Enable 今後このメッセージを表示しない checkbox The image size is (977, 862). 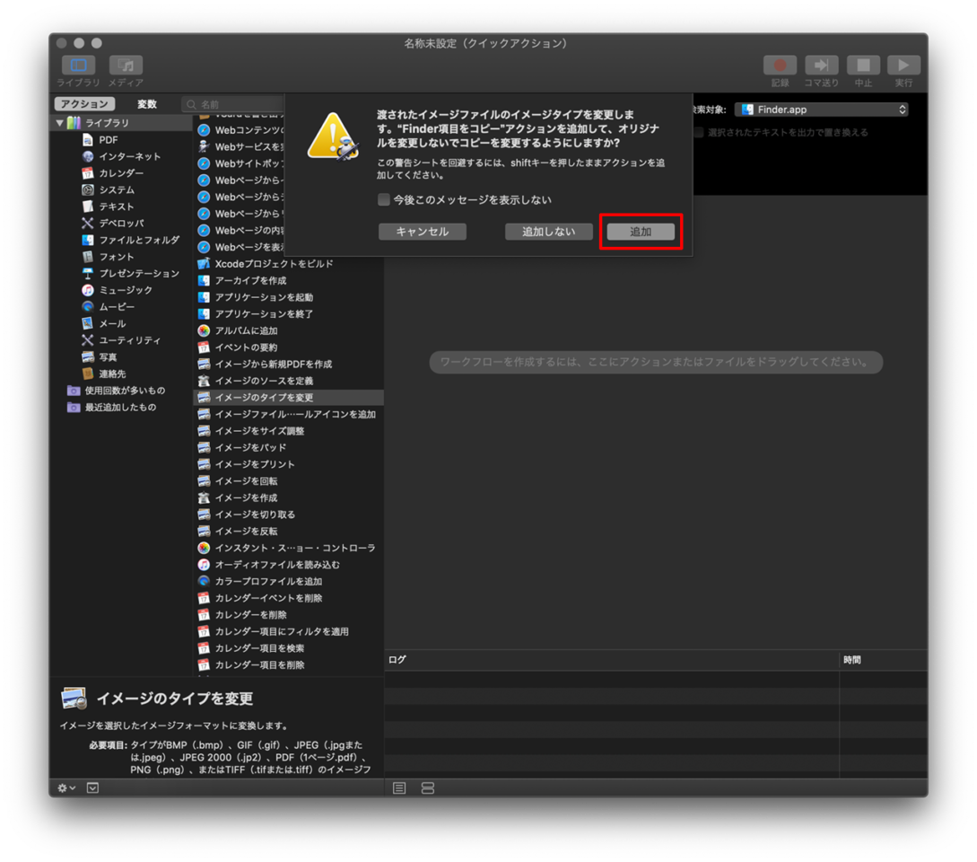click(384, 199)
